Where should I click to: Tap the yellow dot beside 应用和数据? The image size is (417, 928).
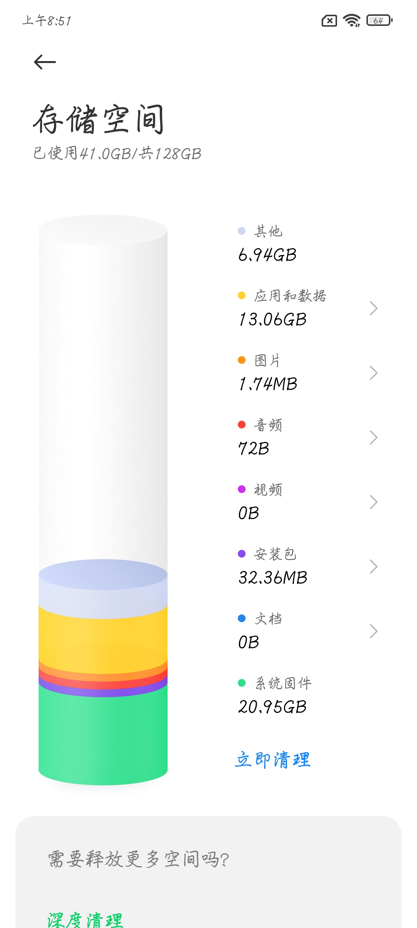click(x=242, y=296)
